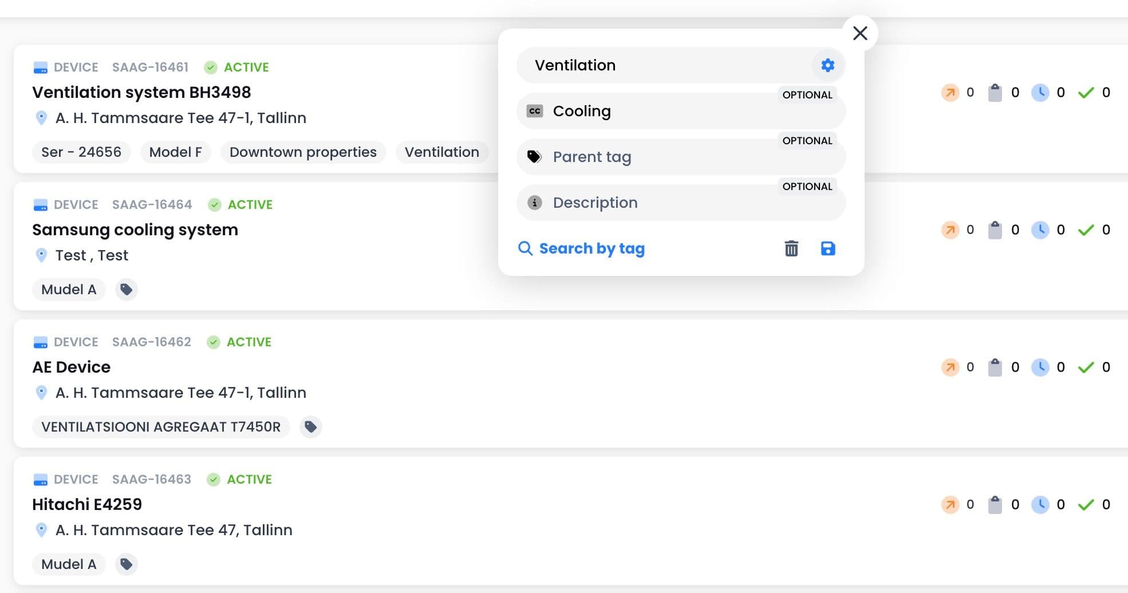Click the VENTILATSIOONI AGREGAAT T7450R tag

(x=161, y=427)
